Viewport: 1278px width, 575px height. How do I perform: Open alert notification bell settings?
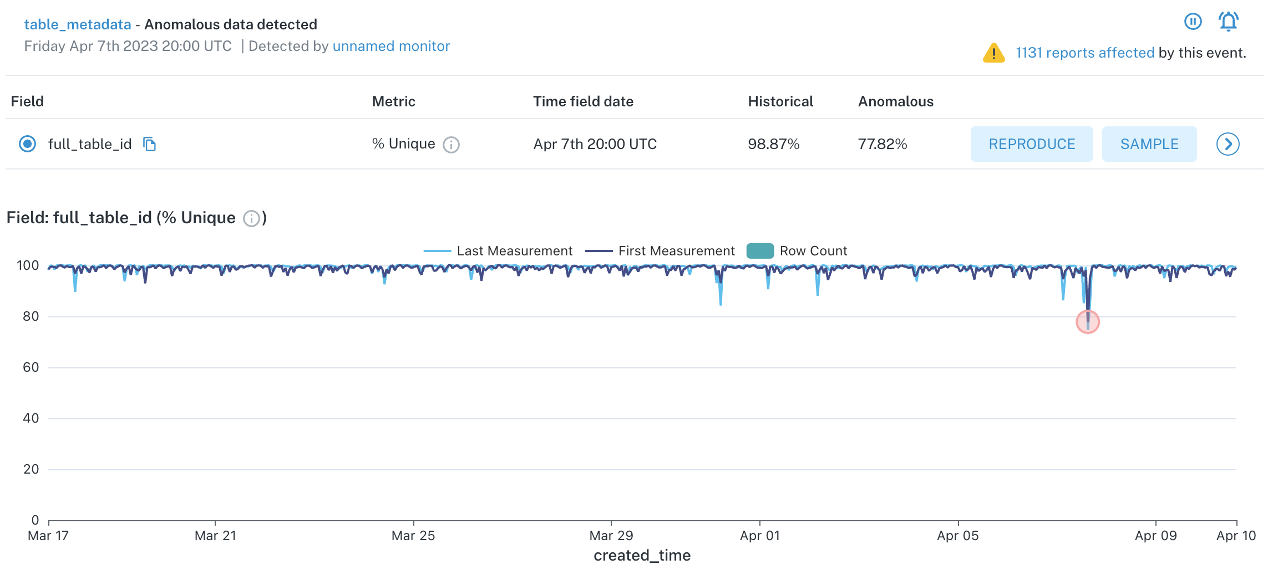coord(1228,22)
